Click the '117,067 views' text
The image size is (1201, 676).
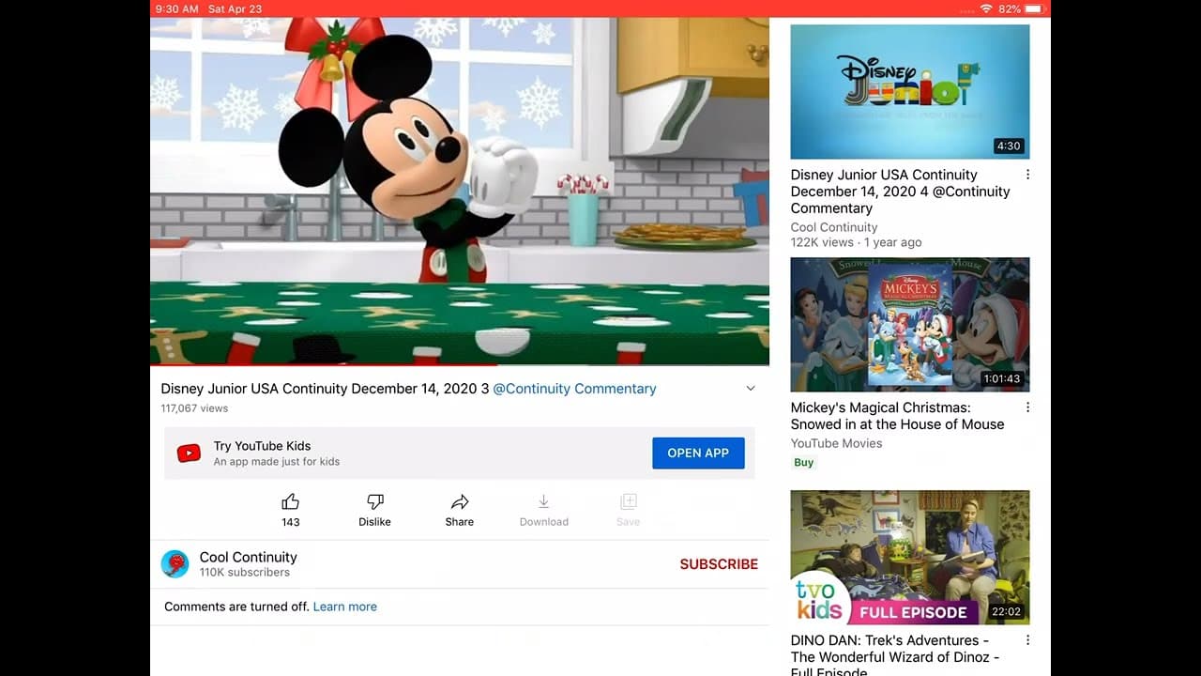(194, 408)
